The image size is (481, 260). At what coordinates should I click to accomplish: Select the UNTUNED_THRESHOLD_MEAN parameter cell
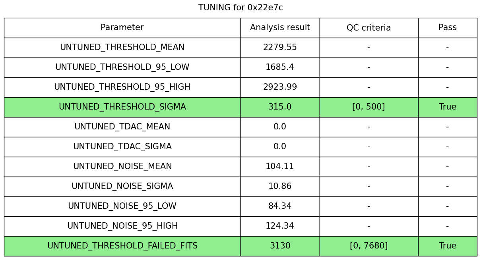coord(122,48)
